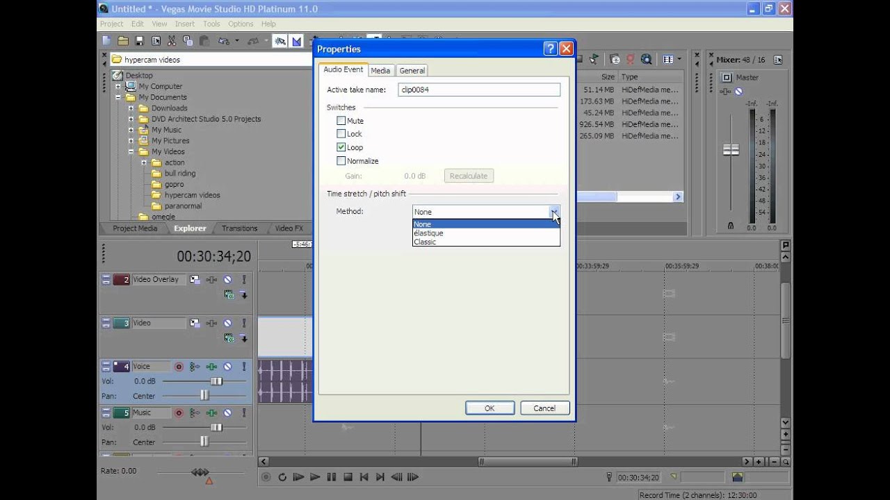Click the Cut scissors toolbar icon
The height and width of the screenshot is (500, 890).
click(172, 41)
